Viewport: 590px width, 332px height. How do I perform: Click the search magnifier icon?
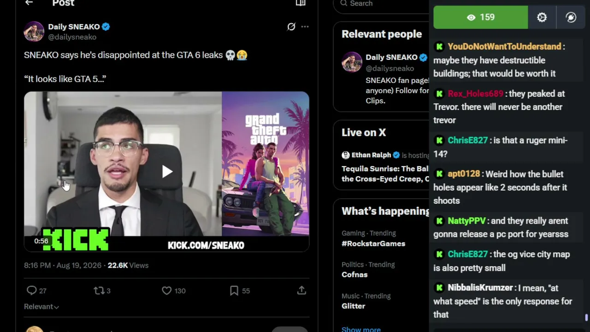click(x=344, y=3)
